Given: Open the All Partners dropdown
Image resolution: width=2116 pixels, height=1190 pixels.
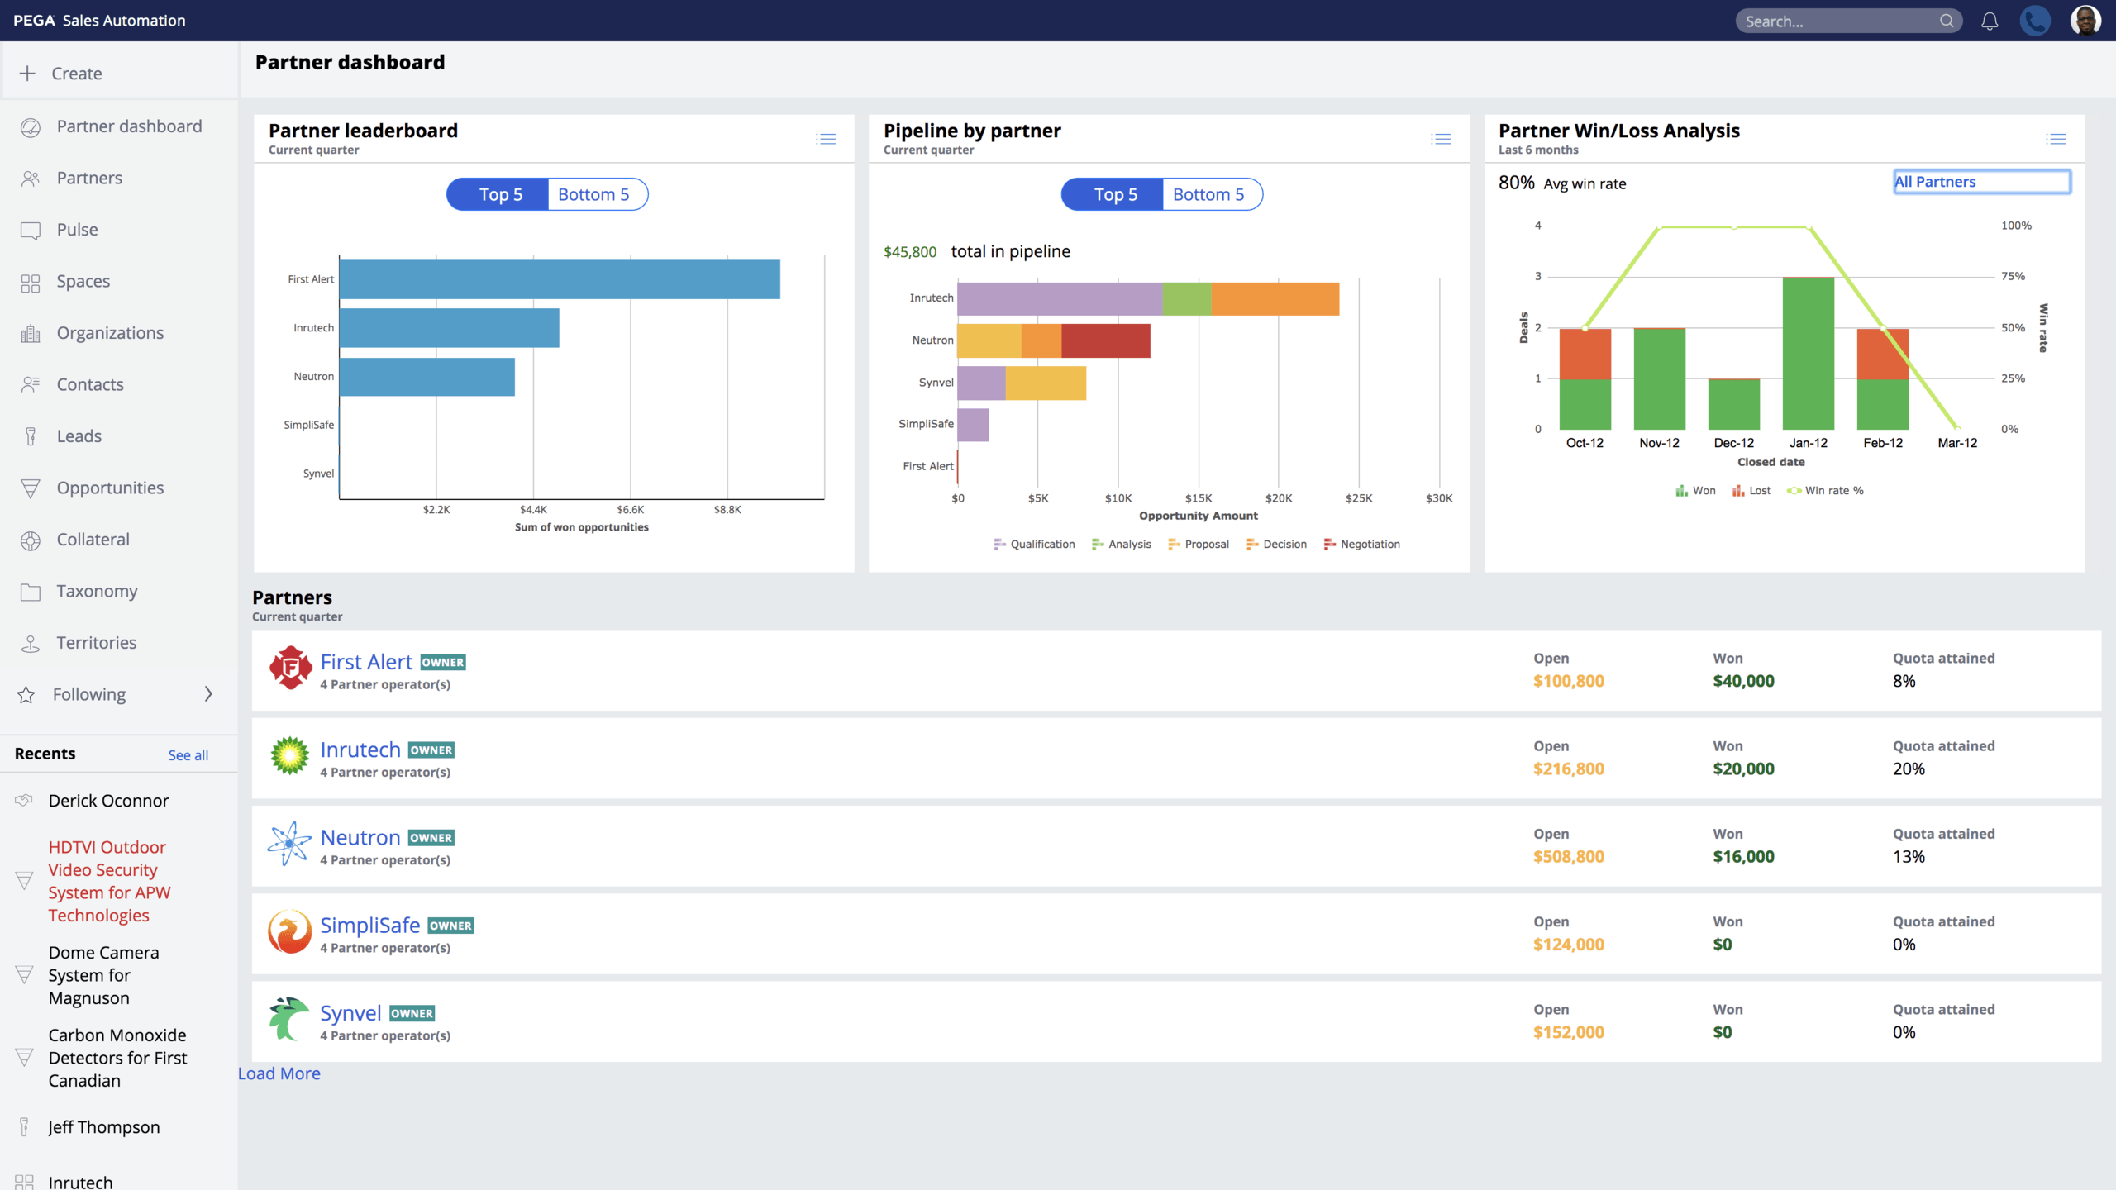Looking at the screenshot, I should tap(1981, 182).
